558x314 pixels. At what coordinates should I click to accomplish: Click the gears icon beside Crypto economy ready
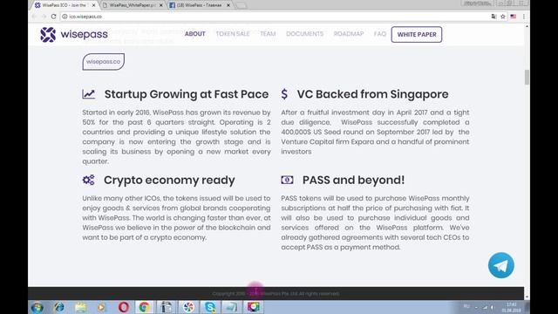point(89,180)
